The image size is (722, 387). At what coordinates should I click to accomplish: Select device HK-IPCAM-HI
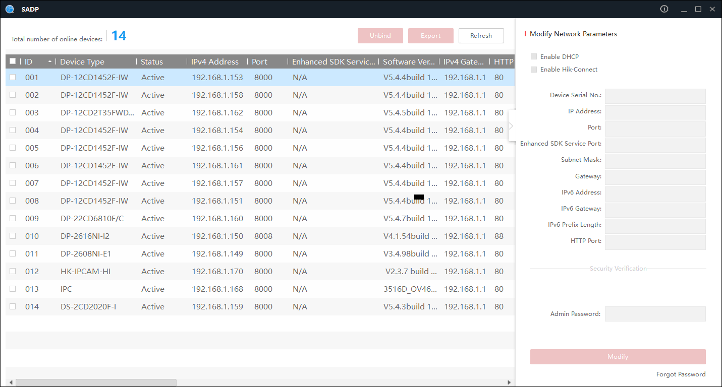[85, 272]
